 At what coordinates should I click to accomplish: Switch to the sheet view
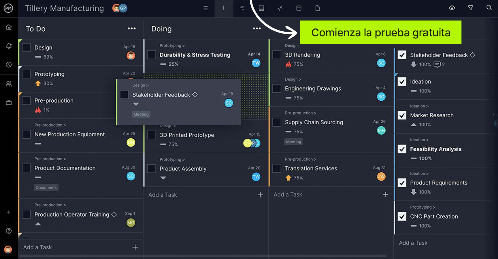coord(261,8)
